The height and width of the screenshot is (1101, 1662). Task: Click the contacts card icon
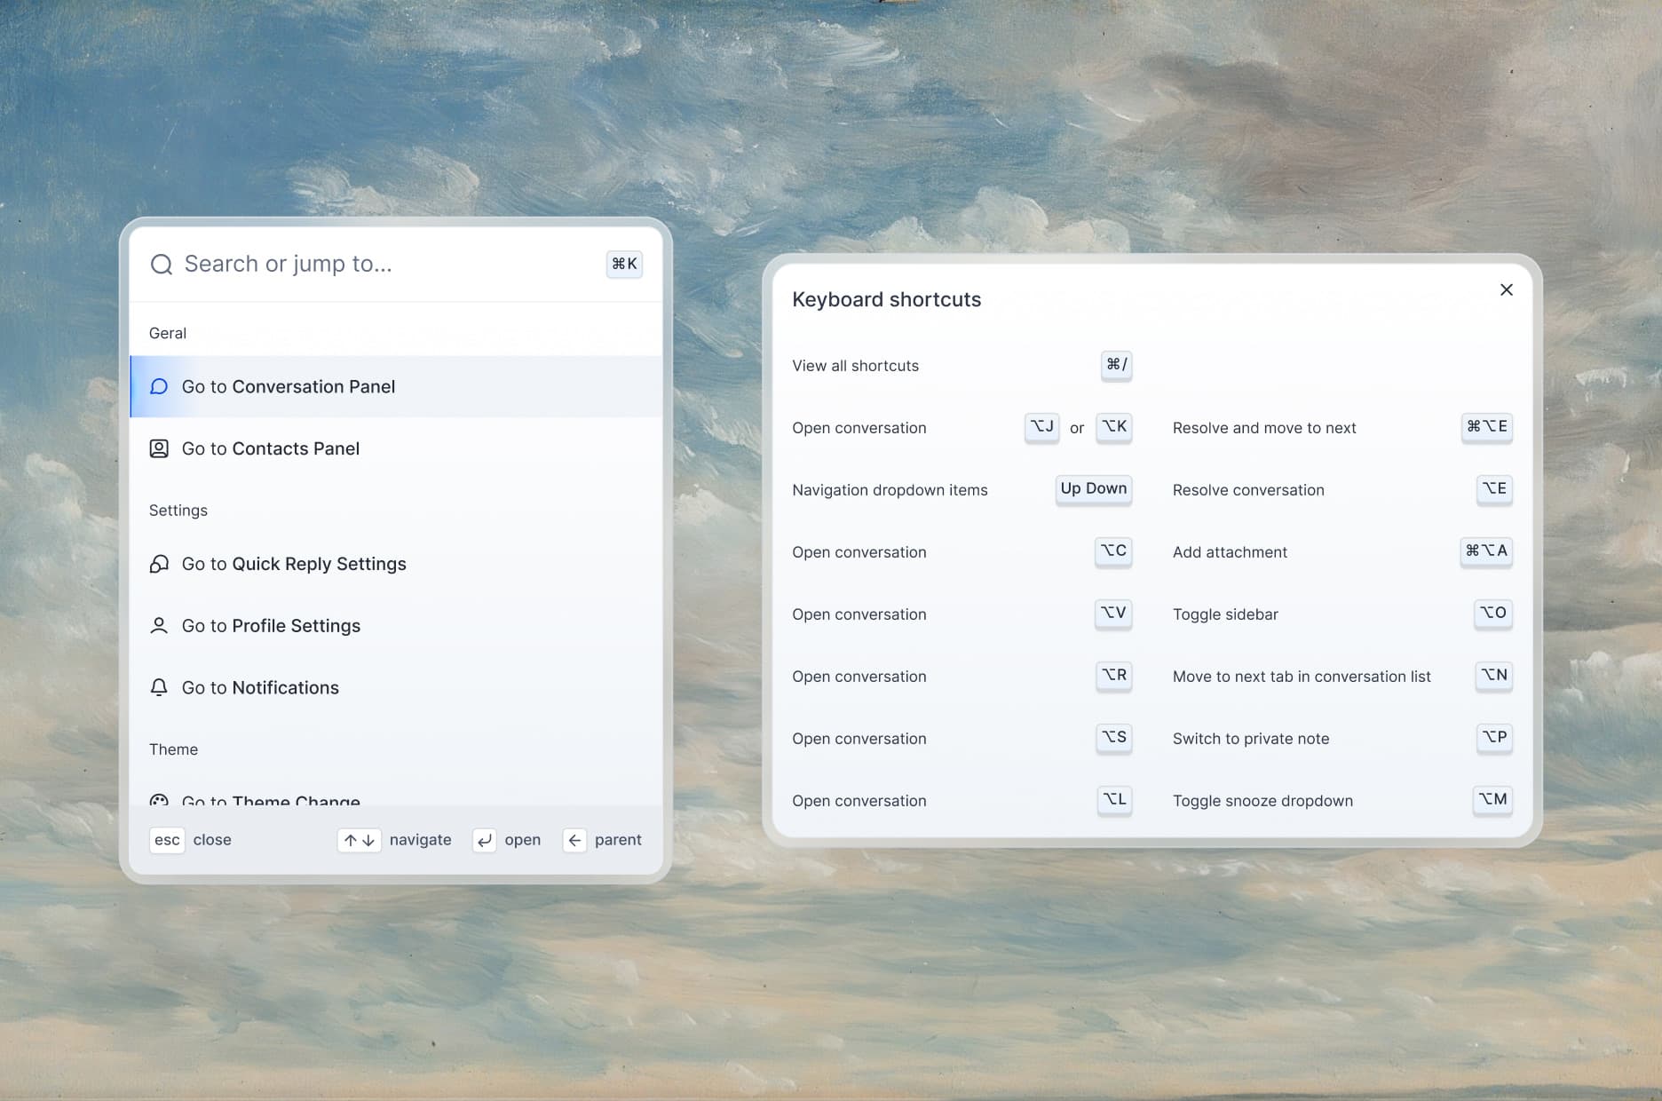(x=159, y=448)
